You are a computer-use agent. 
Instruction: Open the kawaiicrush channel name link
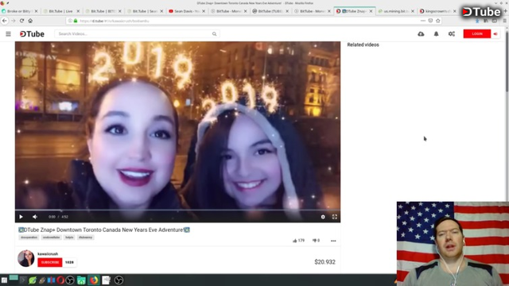pyautogui.click(x=48, y=254)
